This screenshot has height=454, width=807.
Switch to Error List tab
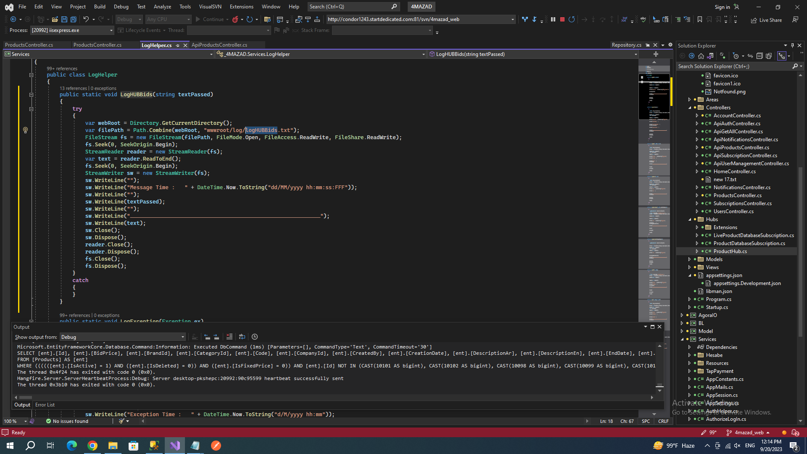point(45,405)
